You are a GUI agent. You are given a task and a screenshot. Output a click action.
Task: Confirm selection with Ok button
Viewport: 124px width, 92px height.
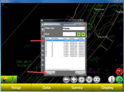50,73
